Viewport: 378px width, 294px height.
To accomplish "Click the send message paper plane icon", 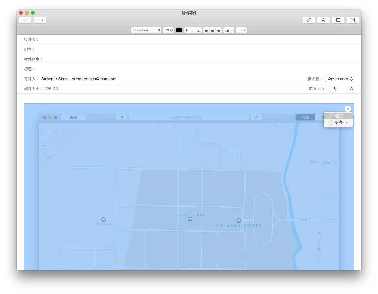I will [25, 20].
